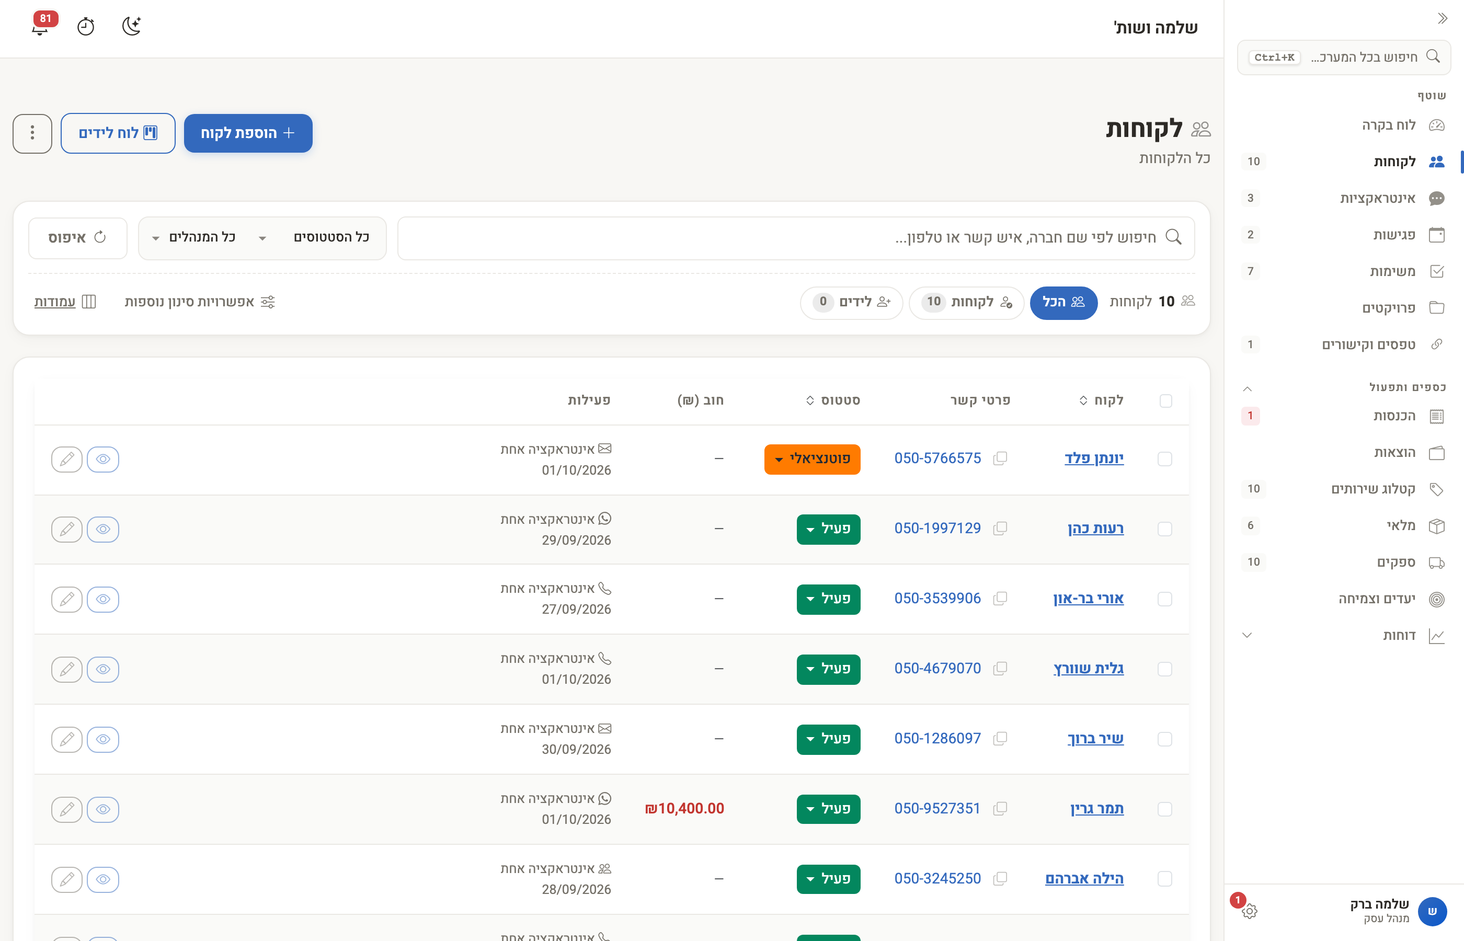Edit customer יונתן פלד with pencil icon
The width and height of the screenshot is (1464, 941).
tap(66, 459)
